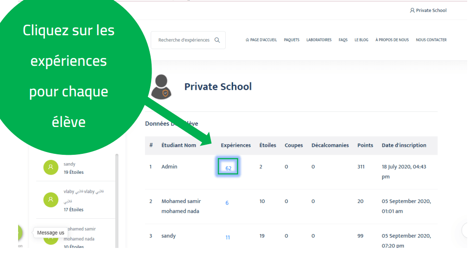
Task: Open the Message us chat bubble
Action: pos(51,233)
